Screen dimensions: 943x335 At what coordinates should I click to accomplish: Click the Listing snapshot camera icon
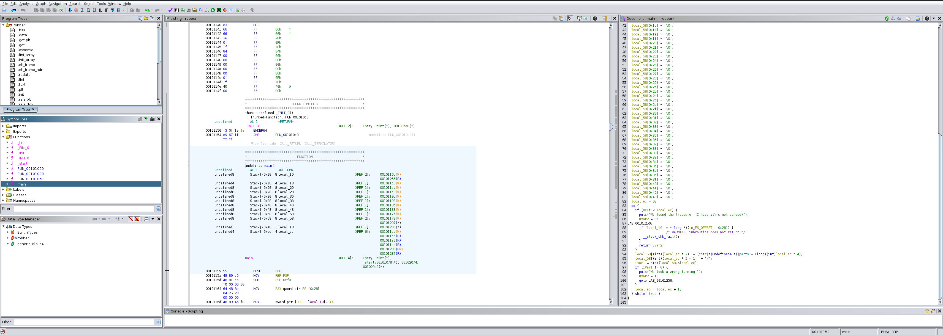coord(595,18)
